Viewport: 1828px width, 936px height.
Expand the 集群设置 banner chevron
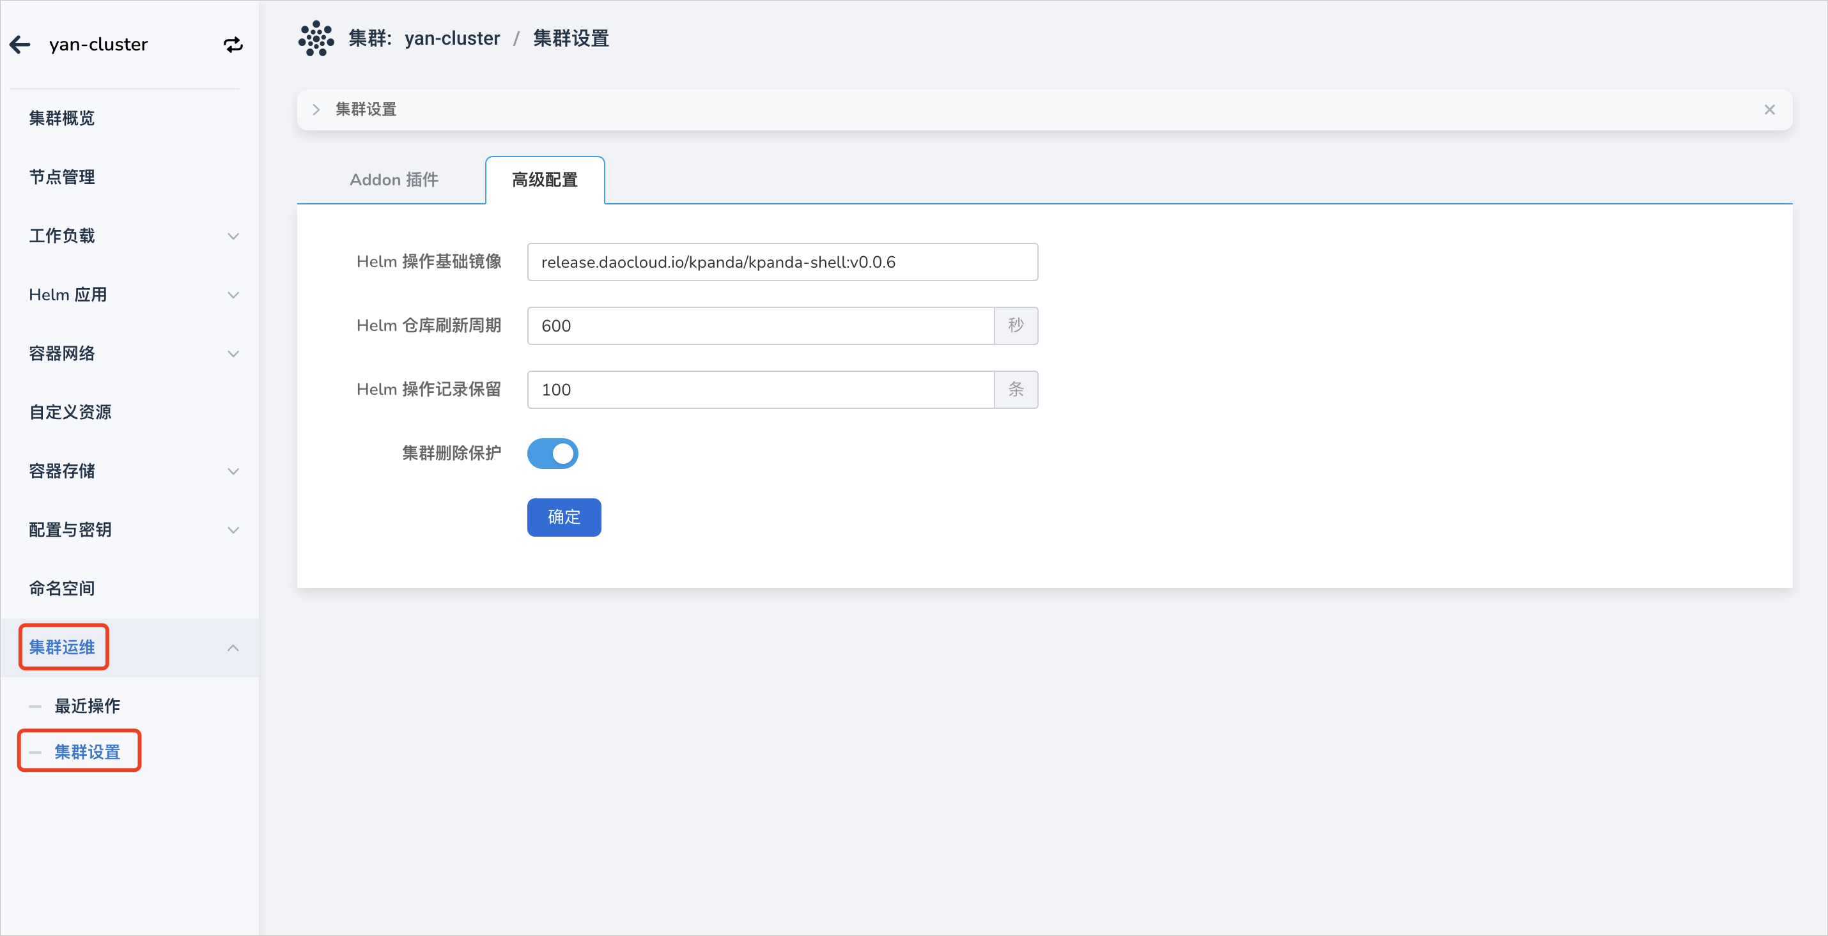point(316,109)
